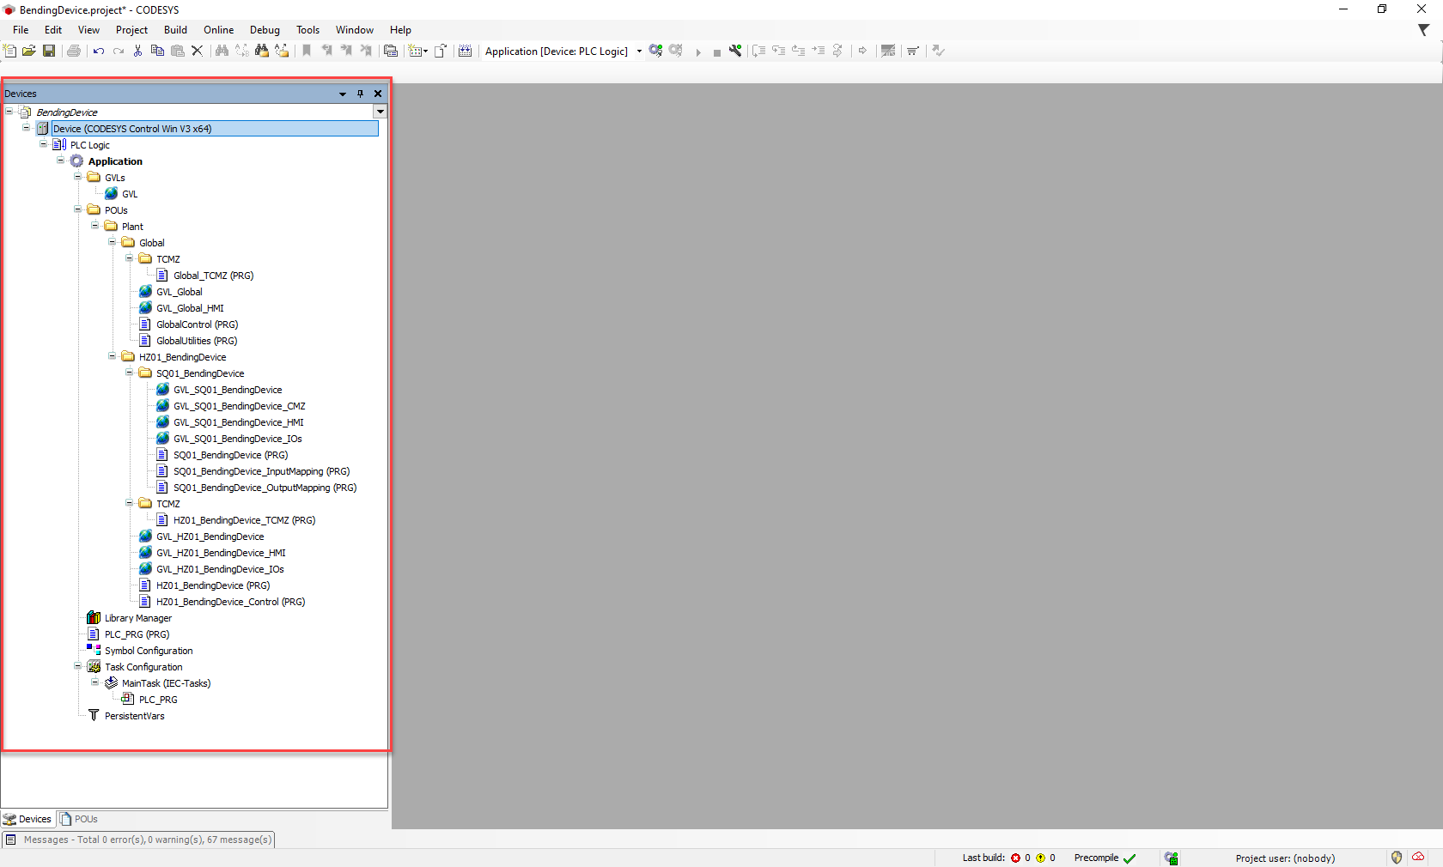Select GVL_SQ01_BendingDevice_CMZ item
The width and height of the screenshot is (1443, 867).
(x=239, y=406)
